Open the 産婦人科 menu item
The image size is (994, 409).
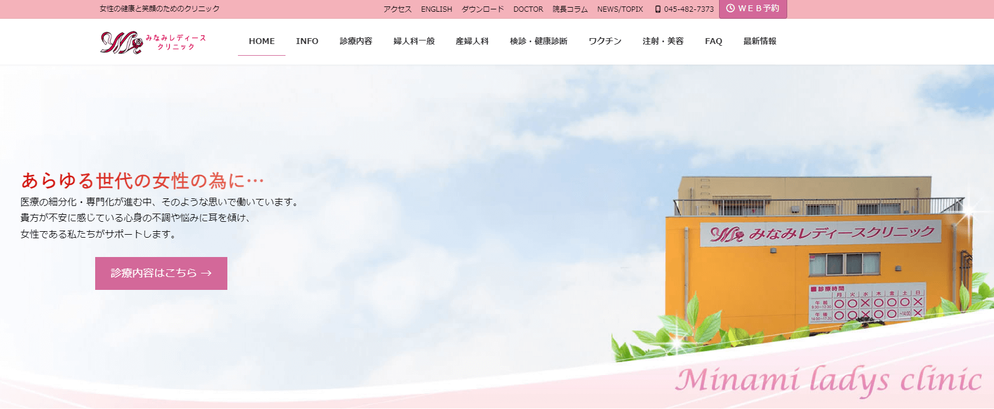472,41
